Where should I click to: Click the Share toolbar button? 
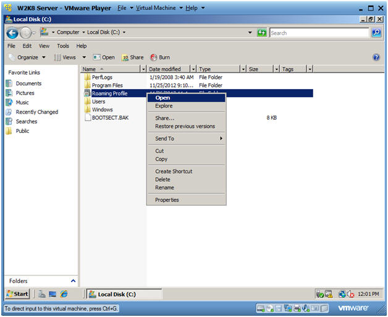tap(133, 57)
